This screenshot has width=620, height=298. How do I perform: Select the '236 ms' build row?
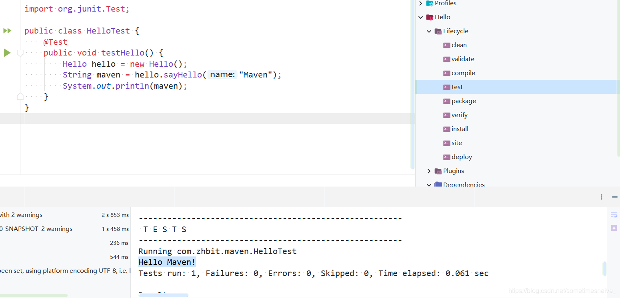point(65,243)
